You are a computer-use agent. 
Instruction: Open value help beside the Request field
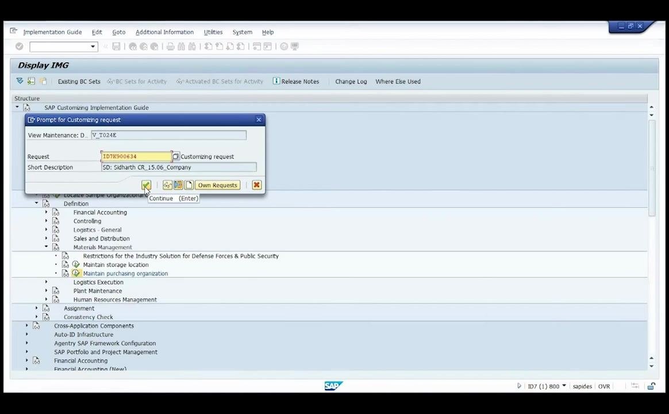point(176,156)
